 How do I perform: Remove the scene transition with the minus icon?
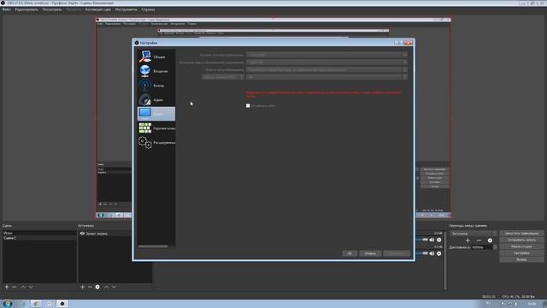479,240
